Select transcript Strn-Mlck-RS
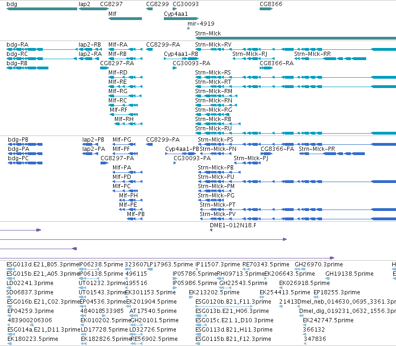The height and width of the screenshot is (346, 396). coord(213,73)
